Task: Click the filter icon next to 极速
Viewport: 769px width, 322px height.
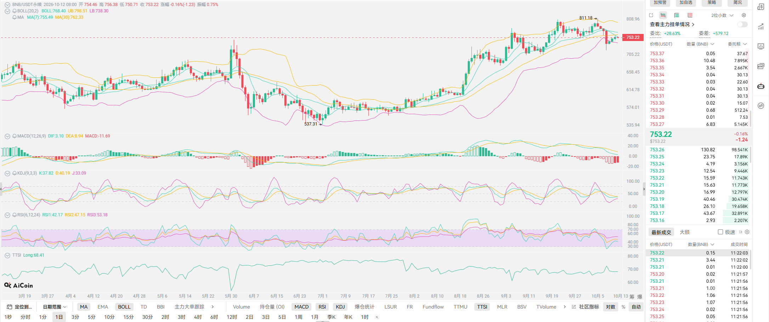Action: 740,232
